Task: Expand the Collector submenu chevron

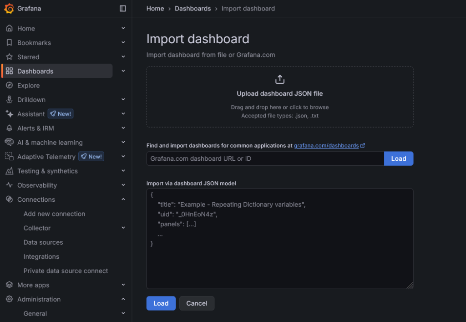Action: pyautogui.click(x=123, y=228)
